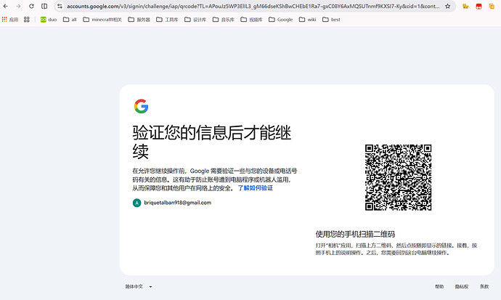Click the 帮助 footer link
Viewport: 501px width, 300px height.
pyautogui.click(x=439, y=287)
